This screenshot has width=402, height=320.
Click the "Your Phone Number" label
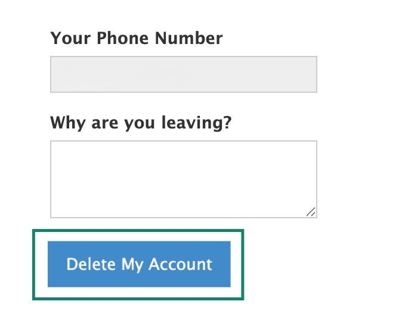pyautogui.click(x=137, y=39)
